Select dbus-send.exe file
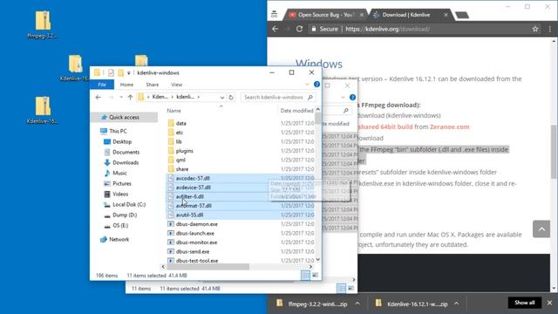 (193, 251)
